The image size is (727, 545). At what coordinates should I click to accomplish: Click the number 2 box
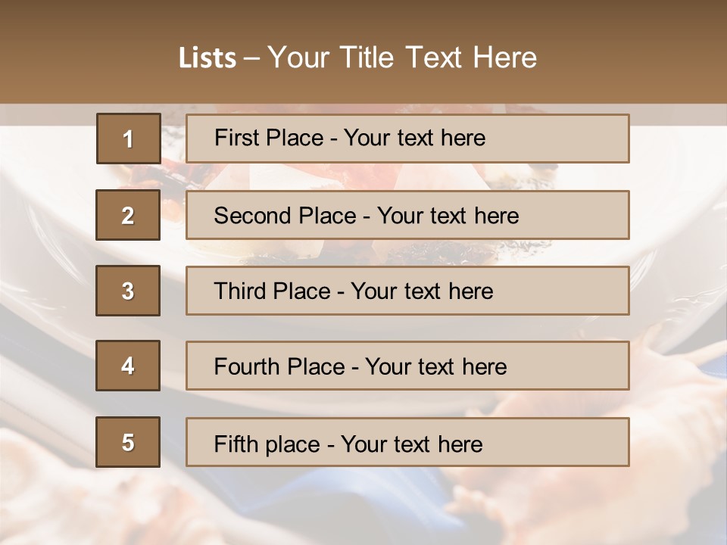(128, 215)
